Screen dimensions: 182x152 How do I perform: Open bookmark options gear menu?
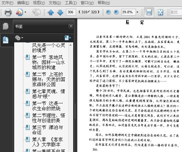point(19,38)
